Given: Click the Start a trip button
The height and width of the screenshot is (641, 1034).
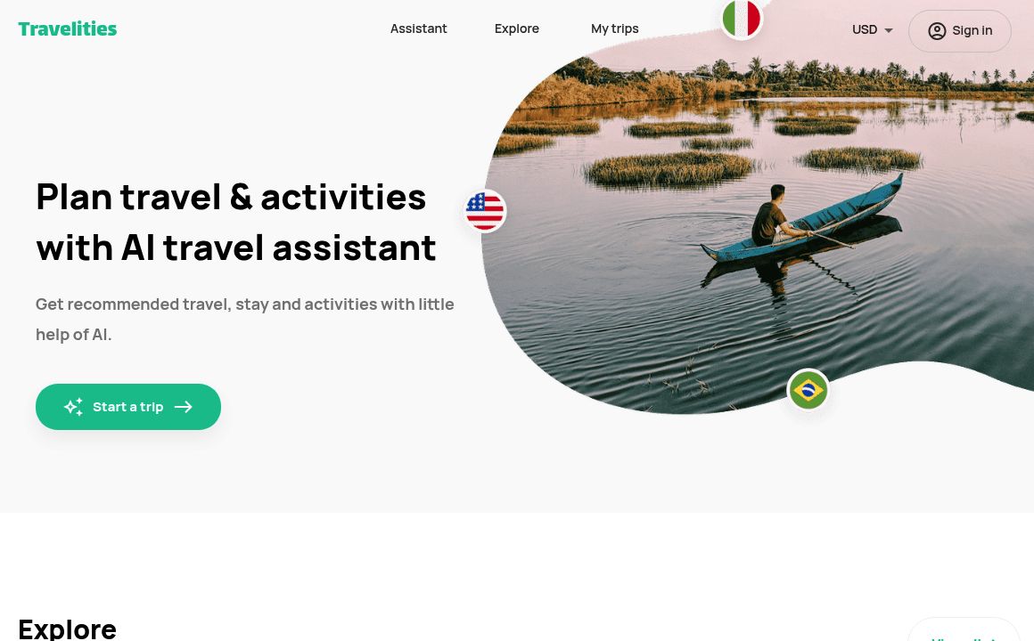Looking at the screenshot, I should tap(128, 407).
